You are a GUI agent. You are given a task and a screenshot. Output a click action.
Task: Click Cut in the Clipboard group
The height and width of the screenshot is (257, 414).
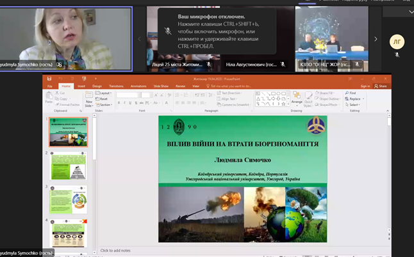pos(60,93)
